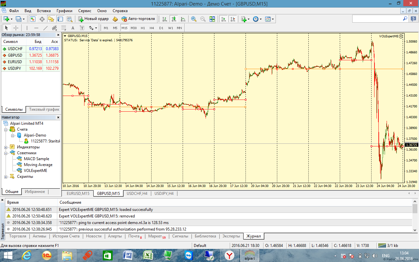Open MetaEditor with the yellow book icon

point(115,19)
